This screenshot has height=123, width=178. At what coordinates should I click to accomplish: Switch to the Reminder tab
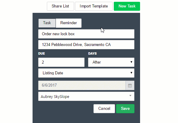[x=69, y=23]
